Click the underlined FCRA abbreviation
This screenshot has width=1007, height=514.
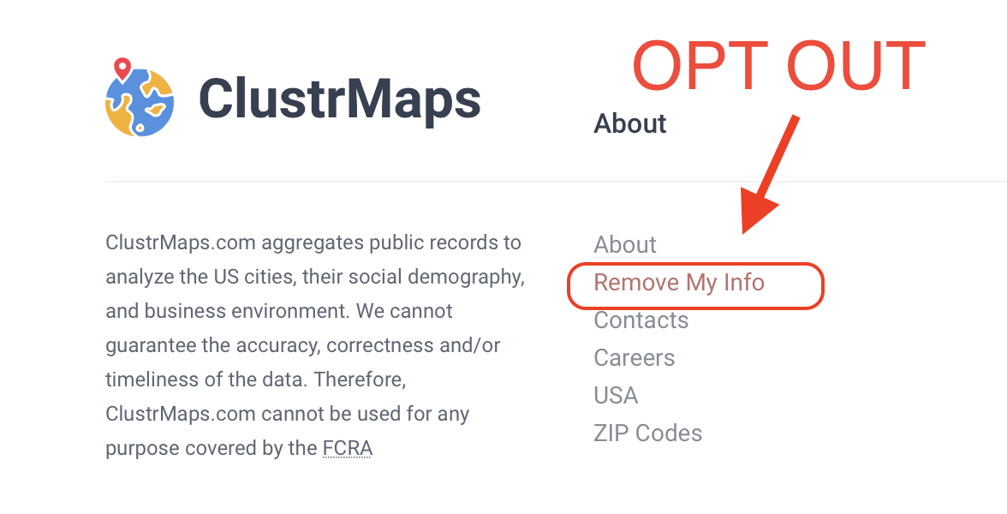347,448
